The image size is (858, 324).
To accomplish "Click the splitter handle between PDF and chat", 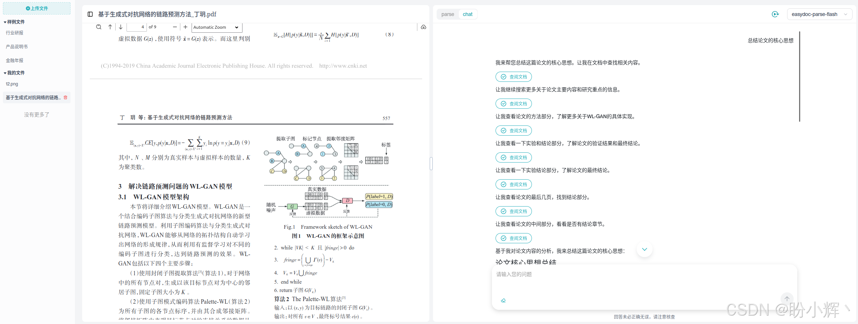I will click(431, 164).
